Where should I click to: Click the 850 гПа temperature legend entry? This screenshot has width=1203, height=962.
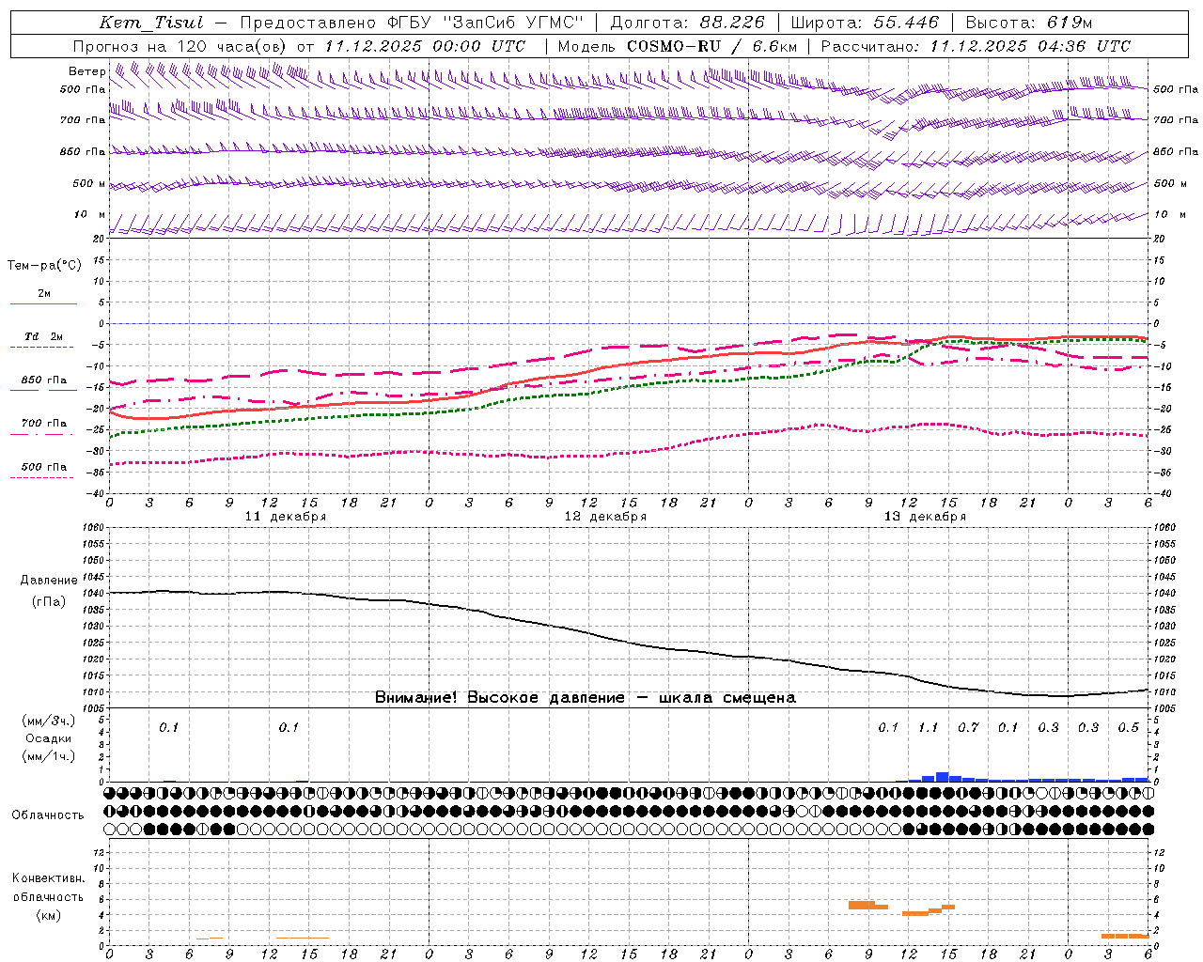pos(44,380)
